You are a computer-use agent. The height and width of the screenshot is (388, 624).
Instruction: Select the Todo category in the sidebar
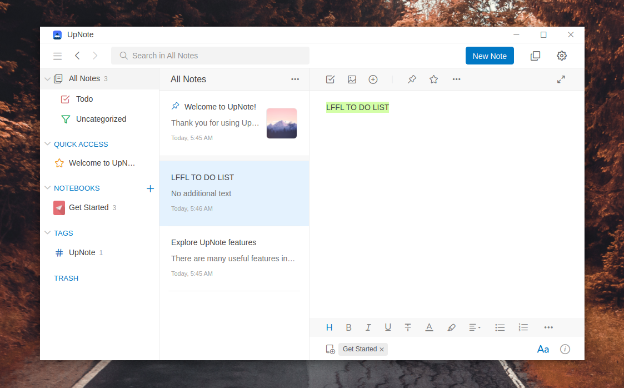[84, 99]
